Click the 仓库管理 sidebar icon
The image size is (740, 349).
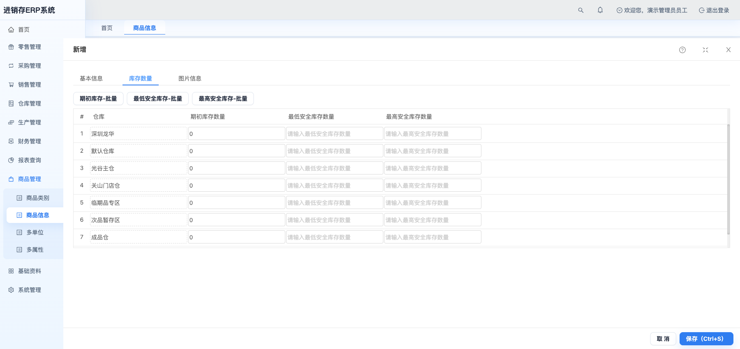pos(11,103)
